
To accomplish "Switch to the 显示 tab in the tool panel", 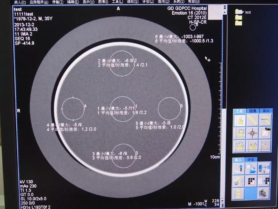I will click(266, 111).
